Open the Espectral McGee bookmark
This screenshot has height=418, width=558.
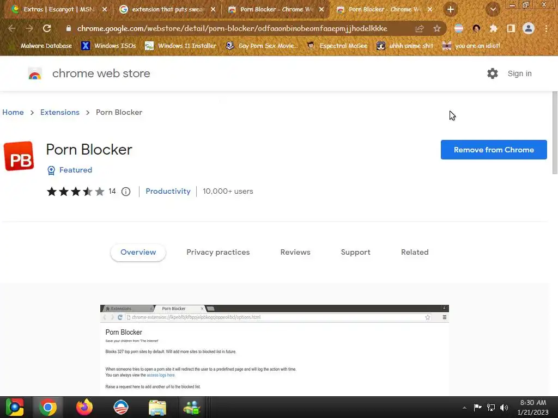pyautogui.click(x=337, y=46)
